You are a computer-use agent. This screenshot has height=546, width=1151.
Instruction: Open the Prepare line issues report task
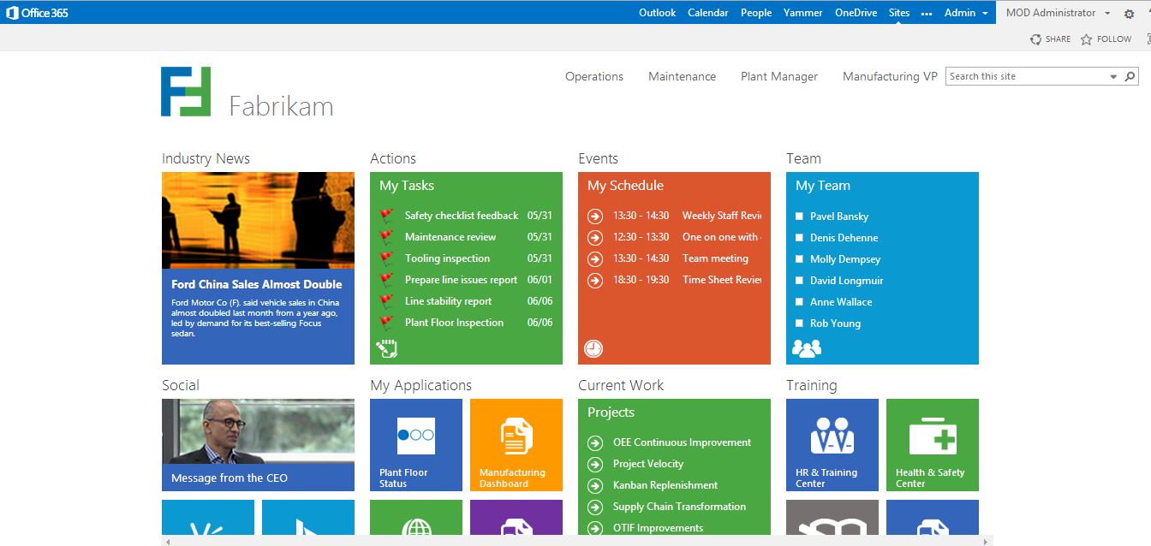461,280
